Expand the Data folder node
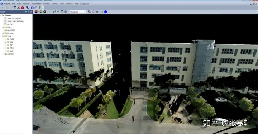Image resolution: width=258 pixels, height=134 pixels. point(3,27)
